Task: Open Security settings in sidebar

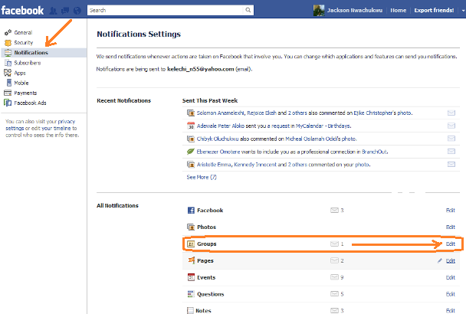Action: tap(24, 42)
